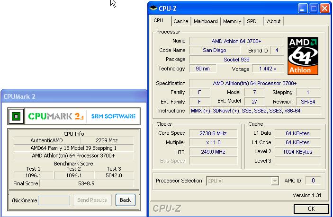Click the Core Speed value '2738.6 MHz'
This screenshot has width=333, height=217.
213,133
